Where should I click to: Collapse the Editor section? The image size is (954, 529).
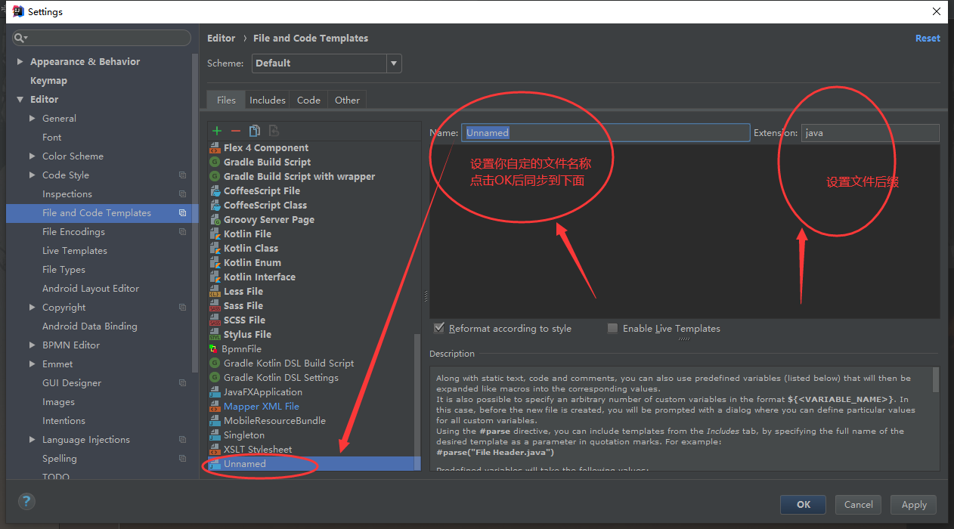(x=20, y=100)
